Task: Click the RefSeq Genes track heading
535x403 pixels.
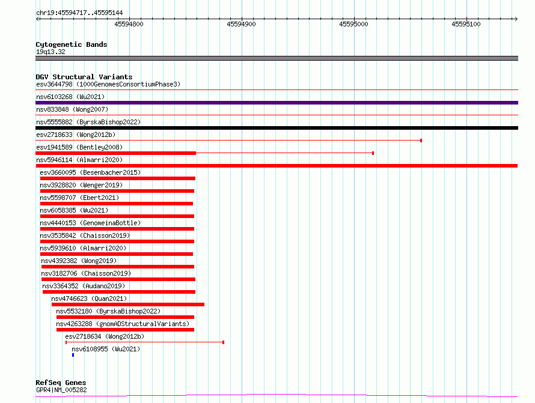Action: 61,383
